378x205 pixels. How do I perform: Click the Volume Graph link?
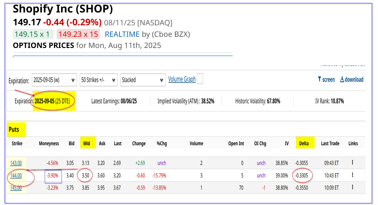pos(182,79)
